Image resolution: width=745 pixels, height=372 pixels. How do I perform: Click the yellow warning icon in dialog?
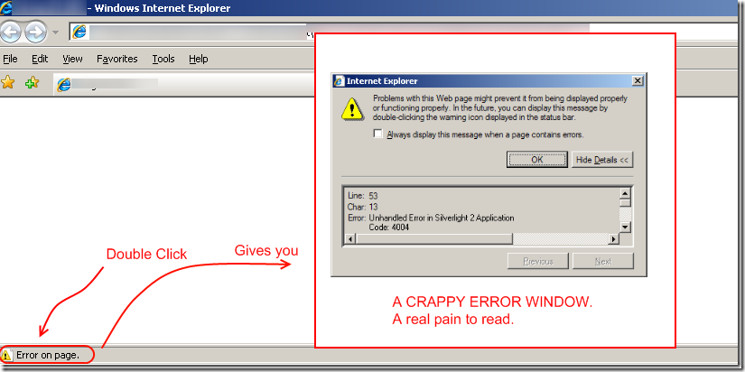[352, 108]
